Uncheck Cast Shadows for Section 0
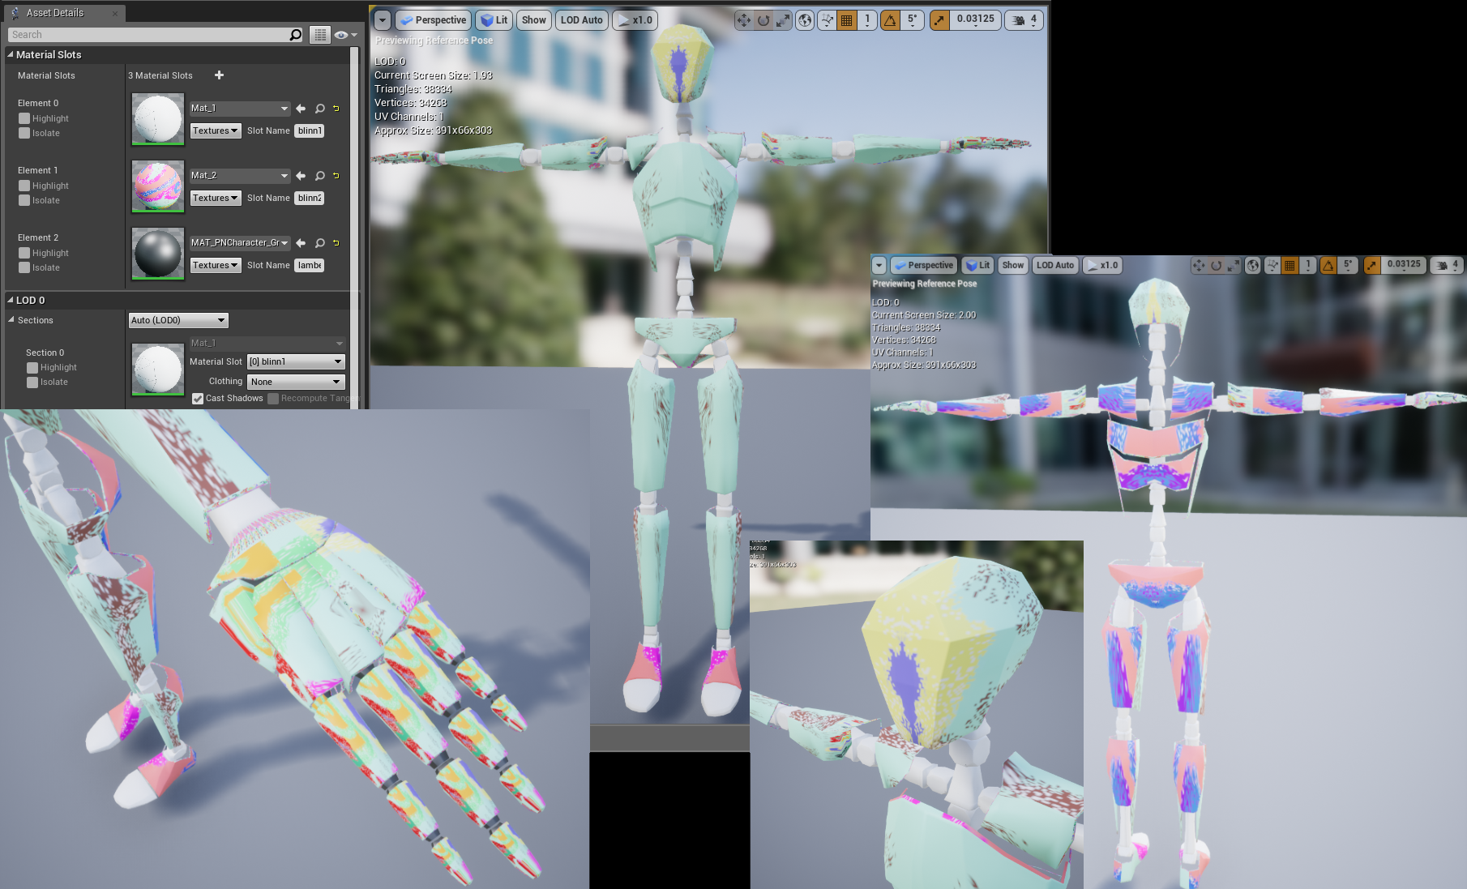This screenshot has height=889, width=1467. [x=197, y=399]
